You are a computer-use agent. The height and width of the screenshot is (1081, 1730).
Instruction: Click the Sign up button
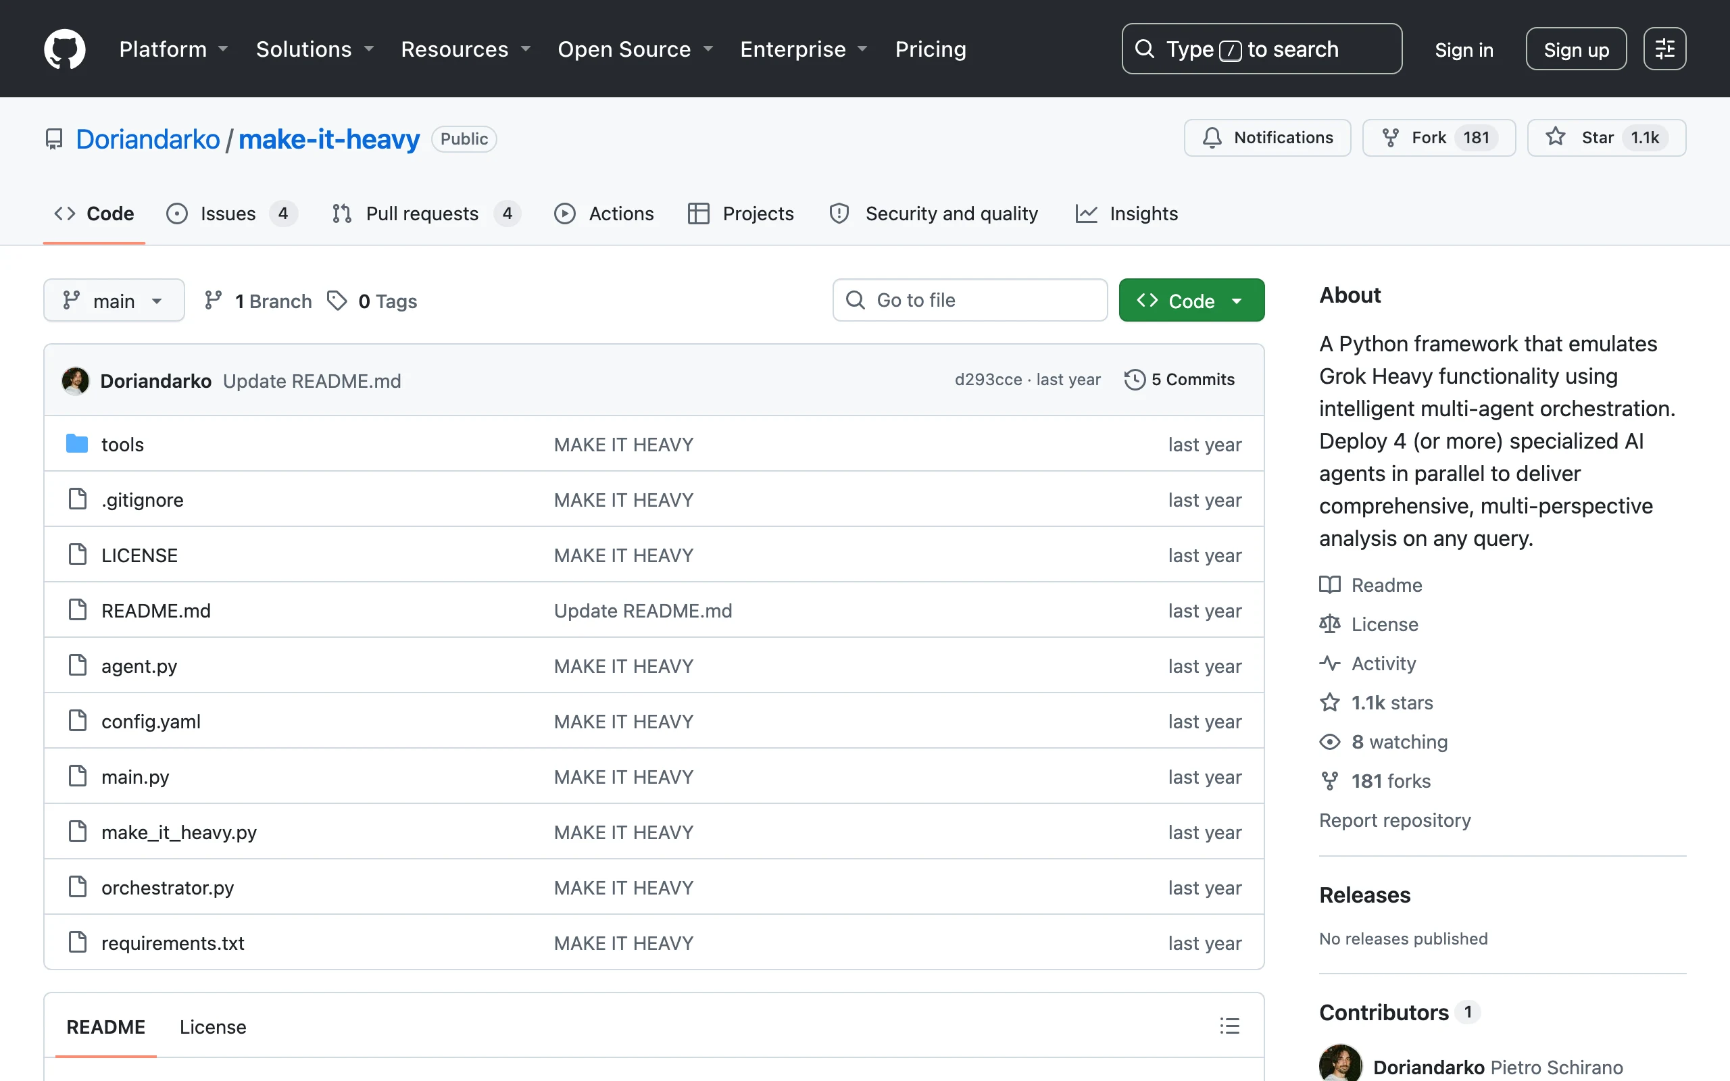pyautogui.click(x=1576, y=49)
